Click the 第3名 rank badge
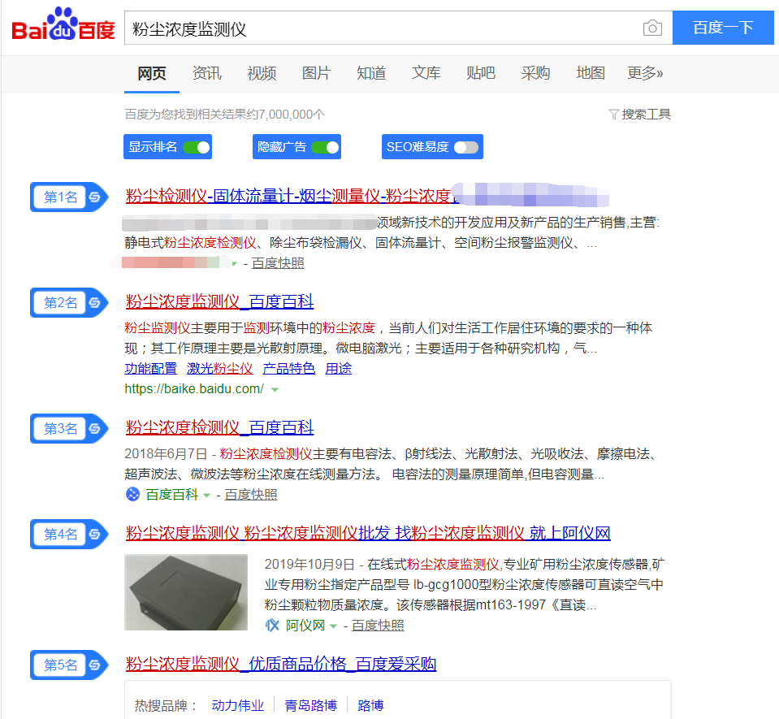 tap(69, 428)
